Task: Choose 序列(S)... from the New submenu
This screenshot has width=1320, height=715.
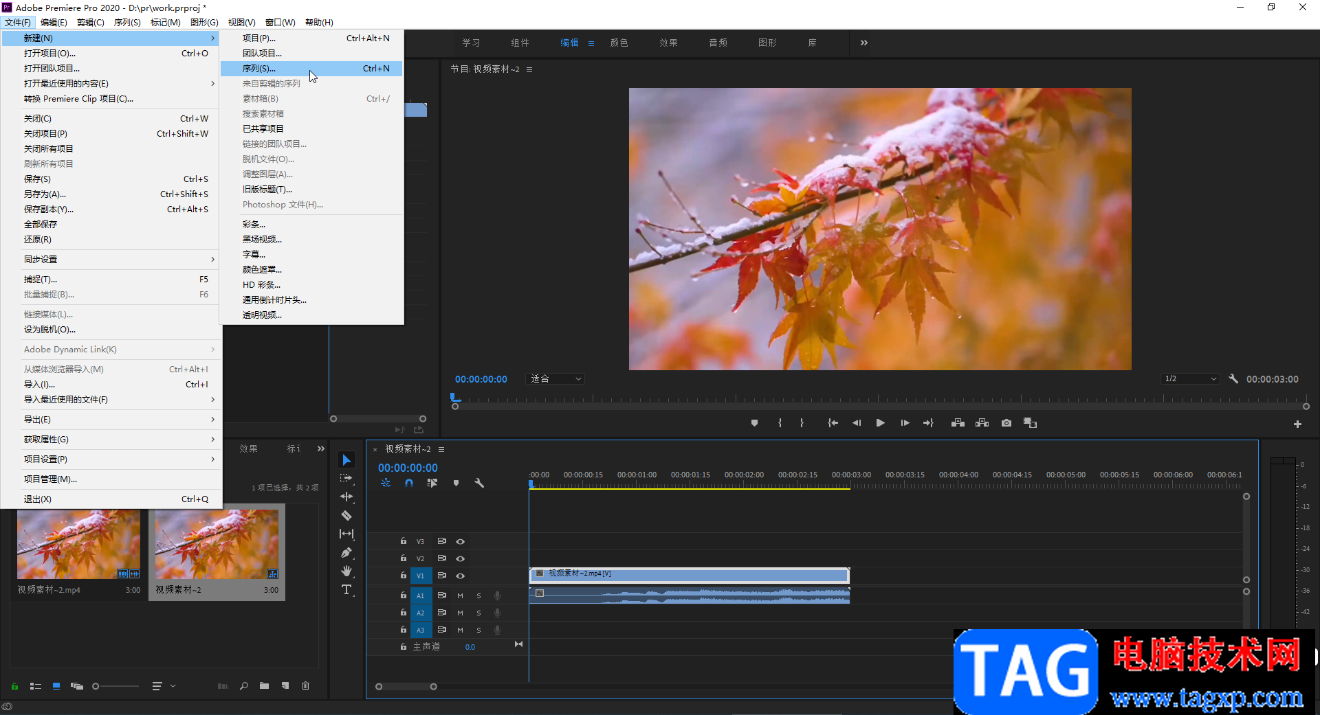Action: [259, 69]
